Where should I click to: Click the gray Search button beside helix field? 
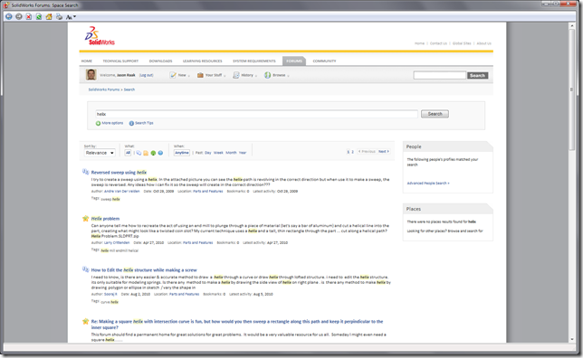click(x=435, y=114)
